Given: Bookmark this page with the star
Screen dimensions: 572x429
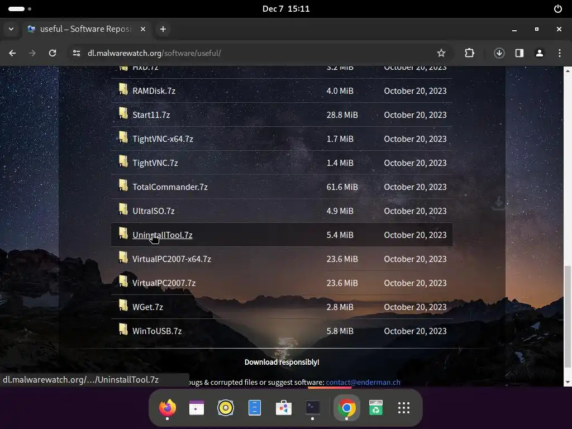Looking at the screenshot, I should (441, 53).
